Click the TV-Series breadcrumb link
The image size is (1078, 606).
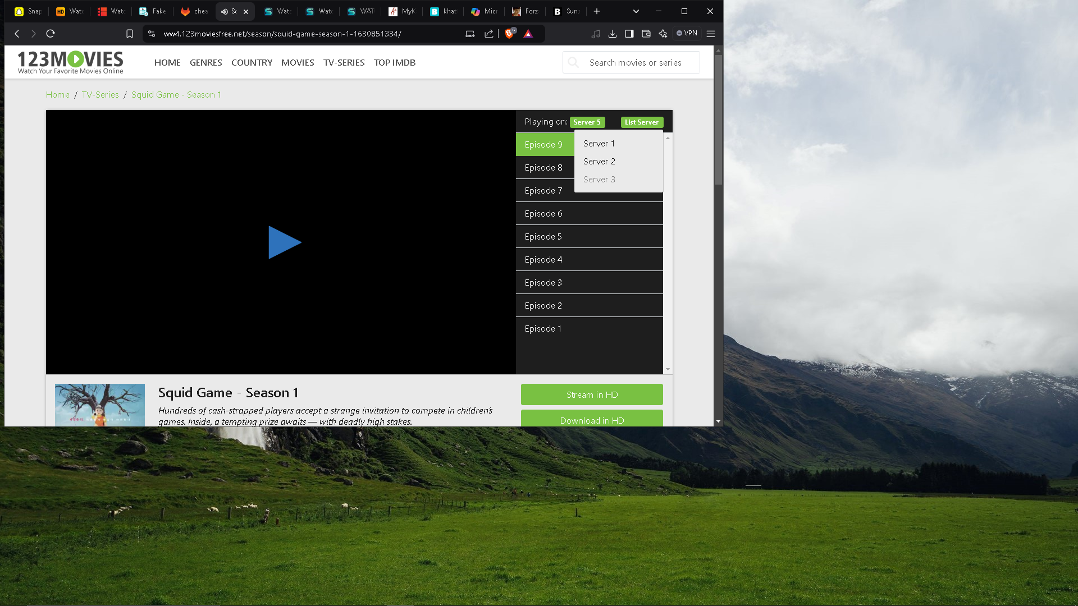click(x=101, y=95)
